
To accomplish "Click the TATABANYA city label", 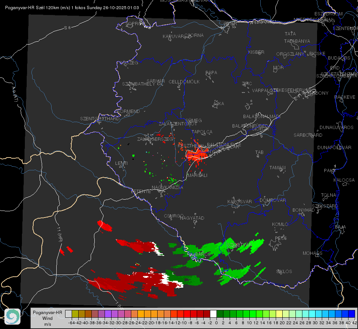I will [x=297, y=41].
